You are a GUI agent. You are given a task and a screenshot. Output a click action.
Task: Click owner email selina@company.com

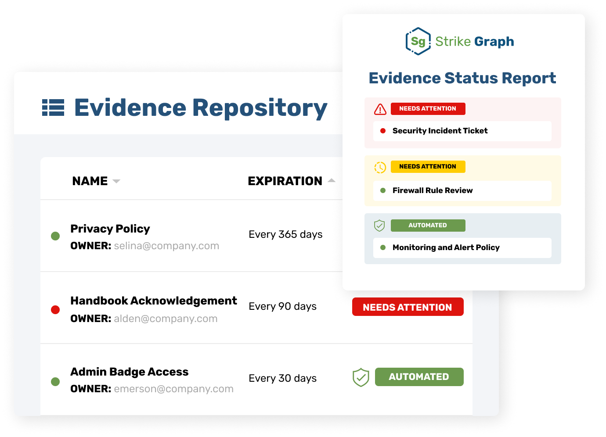(166, 246)
